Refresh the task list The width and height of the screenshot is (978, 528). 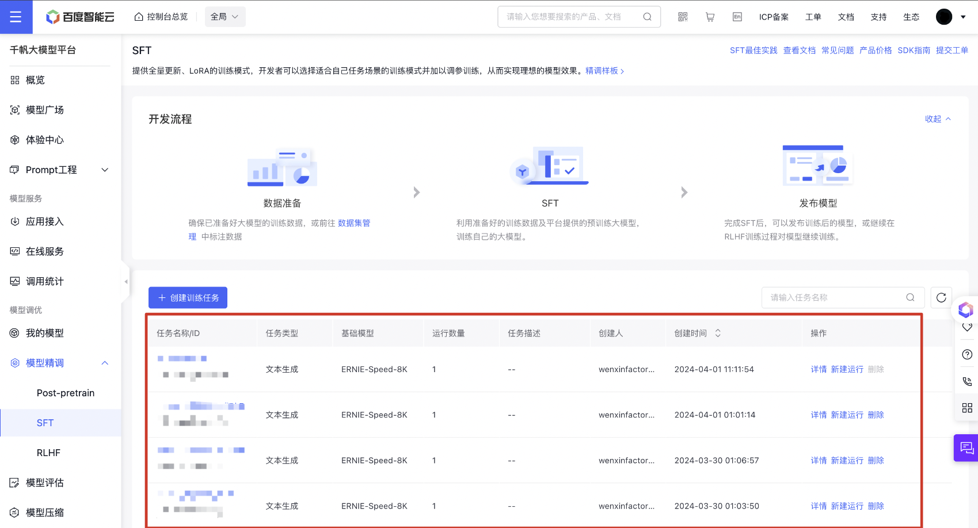(x=941, y=297)
